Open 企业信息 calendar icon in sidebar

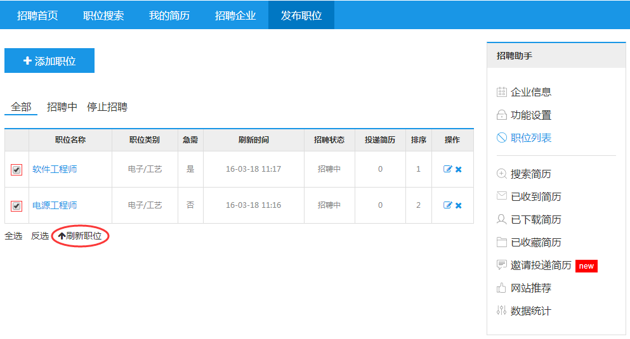pos(501,92)
